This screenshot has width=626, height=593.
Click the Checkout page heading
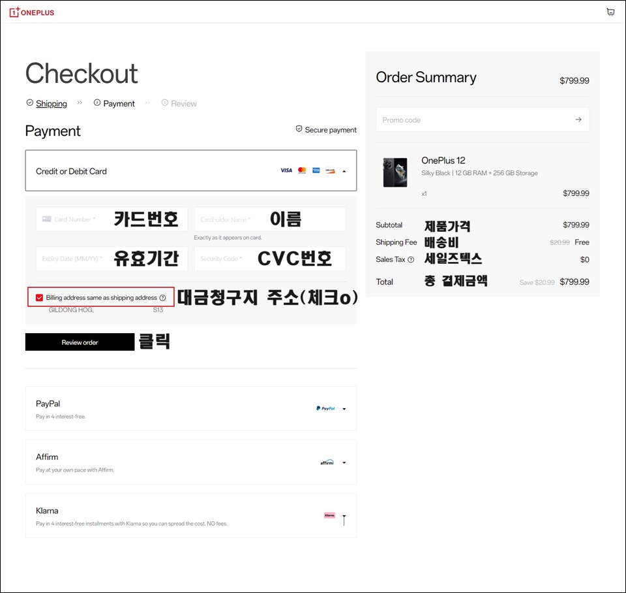(x=82, y=74)
